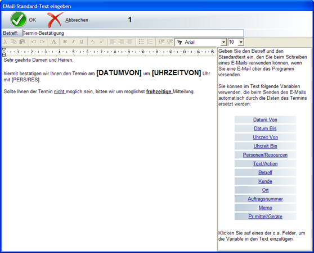Insert a numbered list
Image resolution: width=314 pixels, height=253 pixels.
pyautogui.click(x=150, y=42)
